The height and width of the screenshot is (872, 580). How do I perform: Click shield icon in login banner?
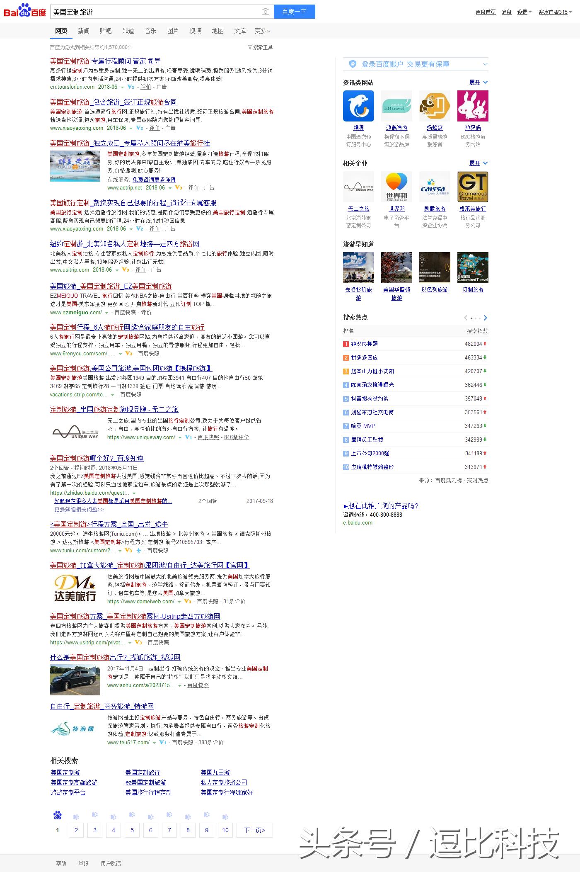click(353, 64)
